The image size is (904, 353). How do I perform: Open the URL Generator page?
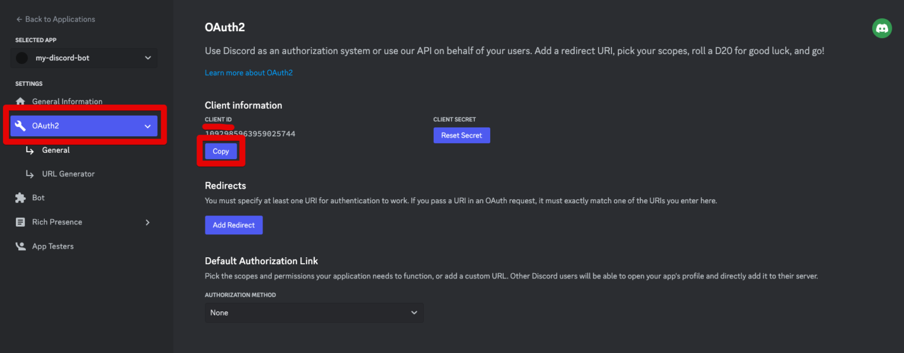[67, 173]
